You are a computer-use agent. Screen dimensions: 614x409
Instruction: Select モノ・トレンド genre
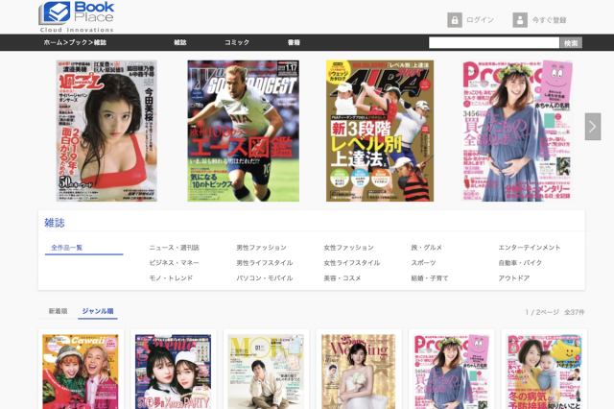(171, 278)
